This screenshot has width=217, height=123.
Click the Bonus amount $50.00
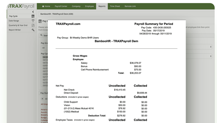tap(138, 66)
